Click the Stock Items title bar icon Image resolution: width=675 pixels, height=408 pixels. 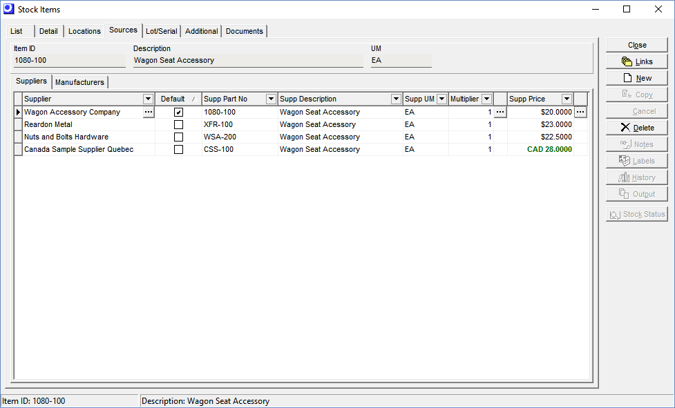tap(8, 9)
